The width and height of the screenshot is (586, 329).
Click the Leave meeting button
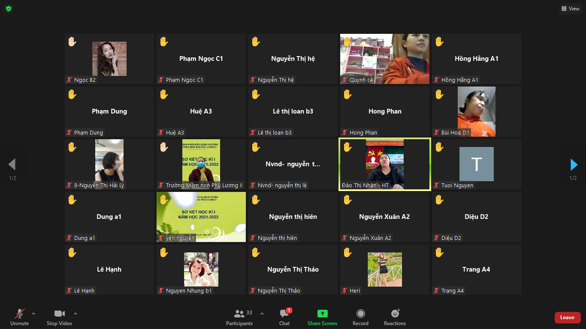pyautogui.click(x=567, y=317)
